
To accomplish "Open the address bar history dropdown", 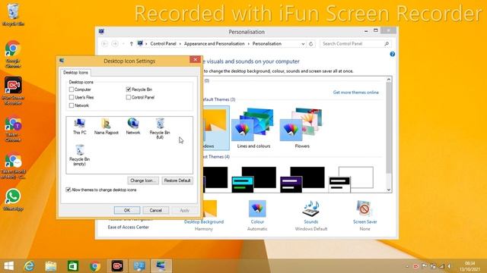I will [x=303, y=44].
